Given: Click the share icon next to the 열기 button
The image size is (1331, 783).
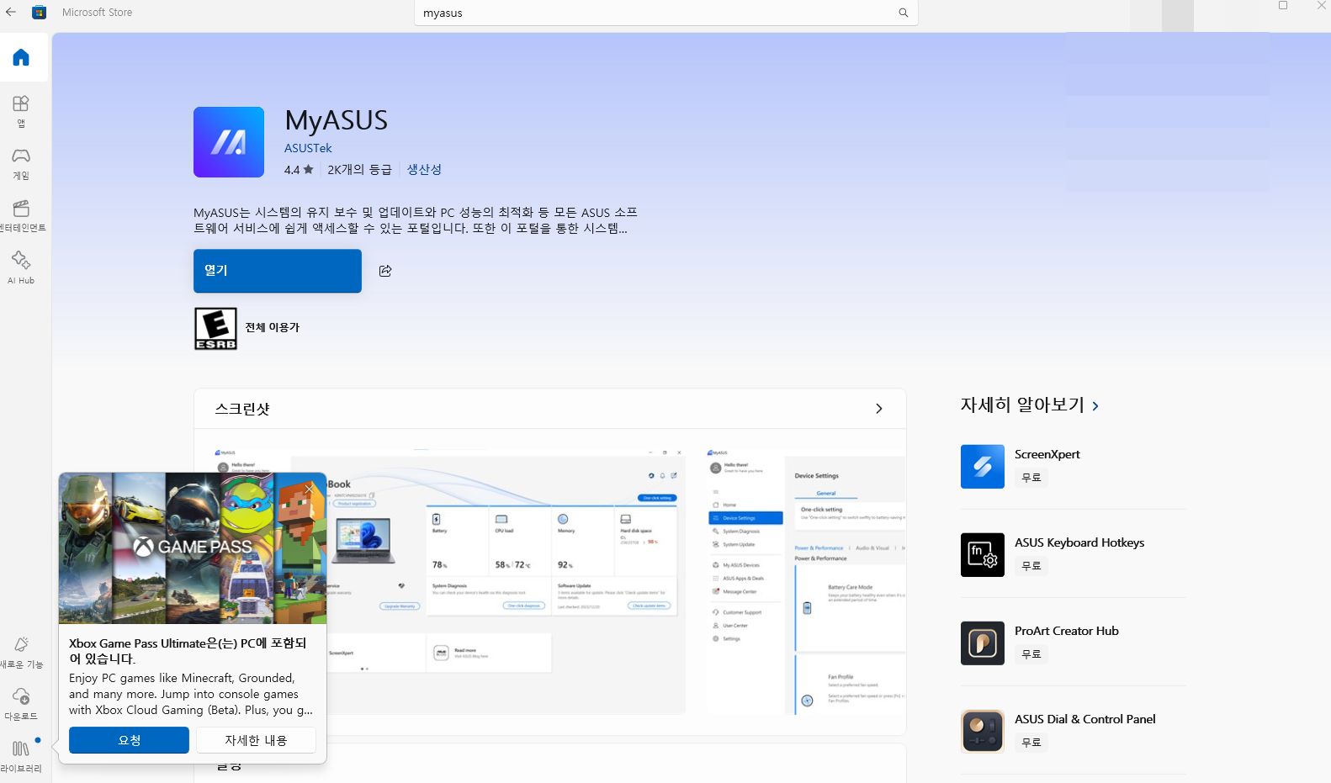Looking at the screenshot, I should click(385, 271).
